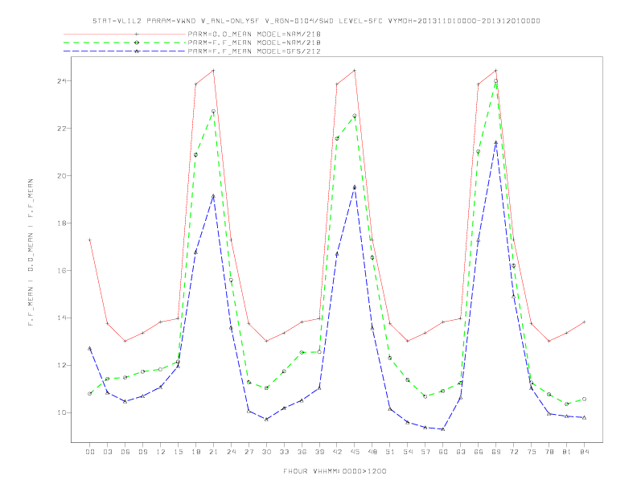Viewport: 637px width, 492px height.
Task: Click y-axis tick label 14
Action: 62,318
